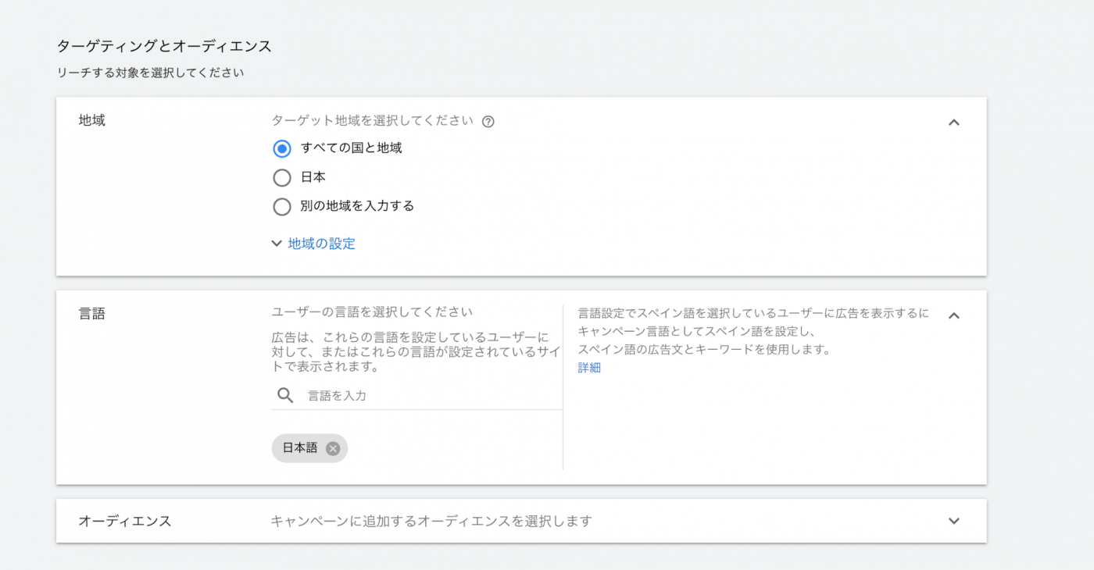Expand the オーディエンス section chevron
The height and width of the screenshot is (570, 1094).
[953, 521]
